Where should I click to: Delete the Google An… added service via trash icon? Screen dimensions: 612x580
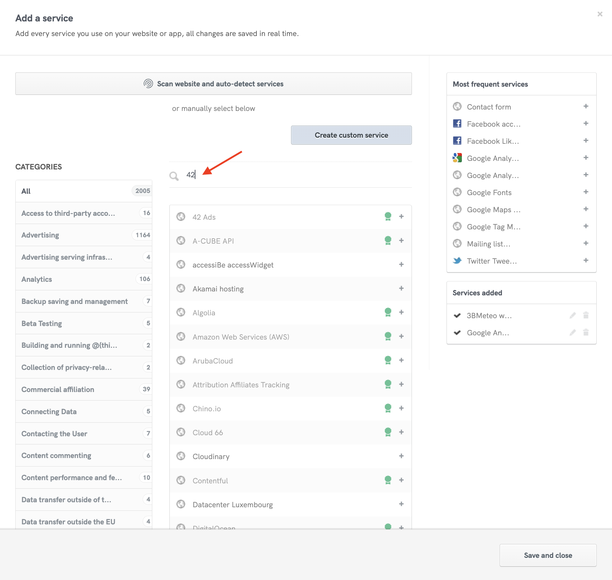[x=586, y=332]
